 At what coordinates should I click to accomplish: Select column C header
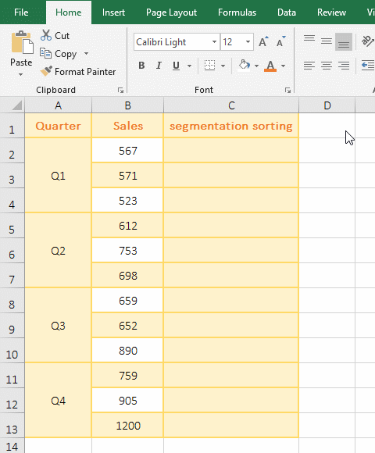pyautogui.click(x=231, y=105)
